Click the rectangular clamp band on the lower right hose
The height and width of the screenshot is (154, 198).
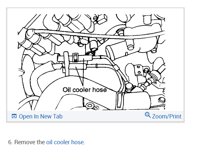click(x=120, y=100)
